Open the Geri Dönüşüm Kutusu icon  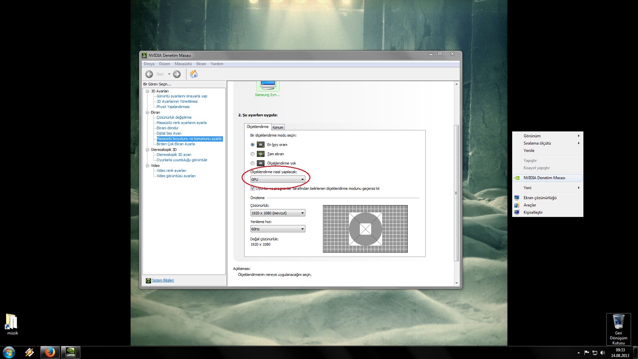pyautogui.click(x=618, y=329)
